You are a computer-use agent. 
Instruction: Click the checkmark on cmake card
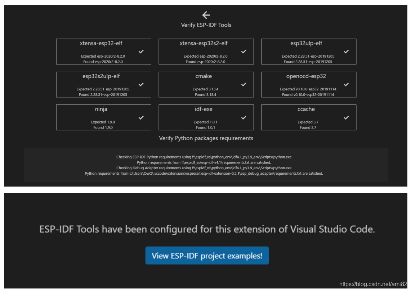pos(244,84)
